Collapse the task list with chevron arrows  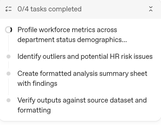[151, 9]
